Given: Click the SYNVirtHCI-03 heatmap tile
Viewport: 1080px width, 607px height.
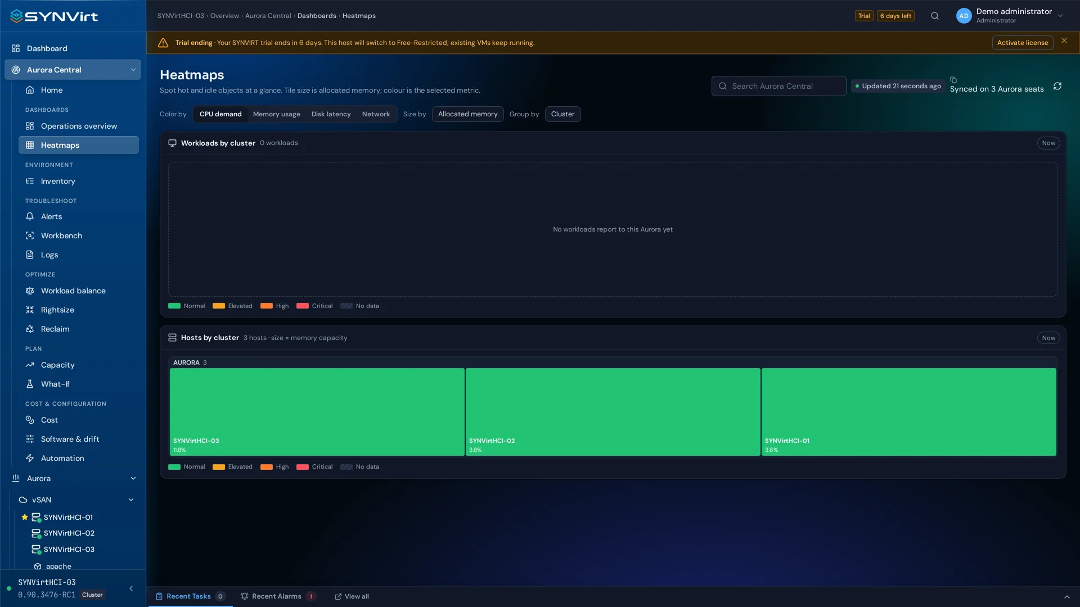Looking at the screenshot, I should coord(317,412).
